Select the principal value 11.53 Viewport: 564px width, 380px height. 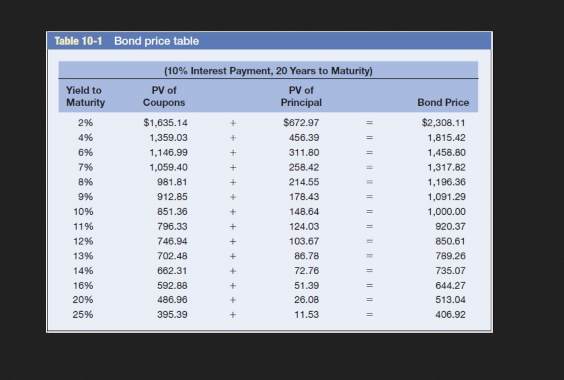coord(308,314)
